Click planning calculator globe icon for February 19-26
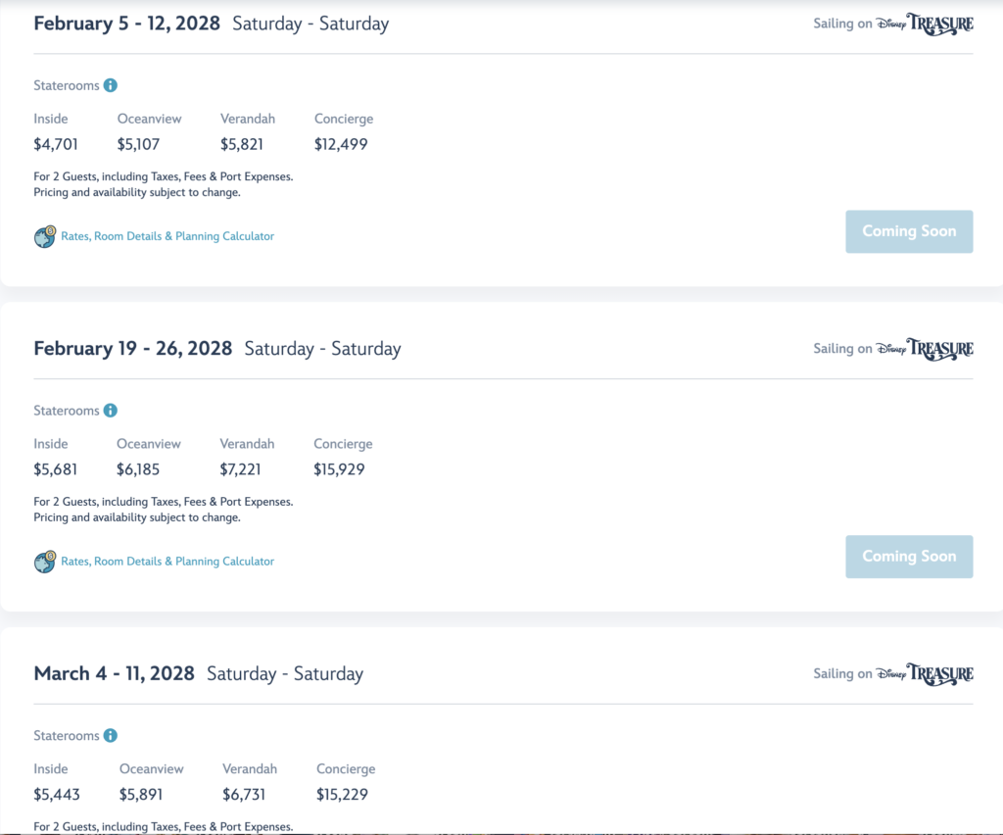 (45, 562)
